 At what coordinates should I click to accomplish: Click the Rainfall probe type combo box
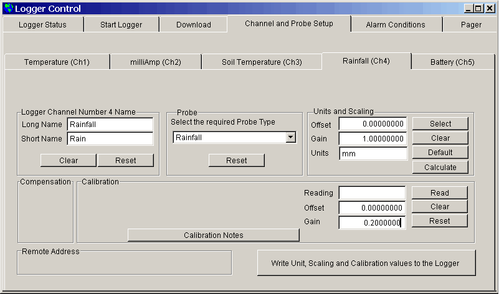tap(234, 138)
